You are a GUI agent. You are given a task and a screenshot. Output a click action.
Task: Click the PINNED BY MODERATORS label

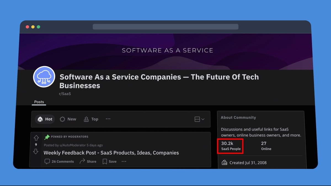(x=70, y=137)
